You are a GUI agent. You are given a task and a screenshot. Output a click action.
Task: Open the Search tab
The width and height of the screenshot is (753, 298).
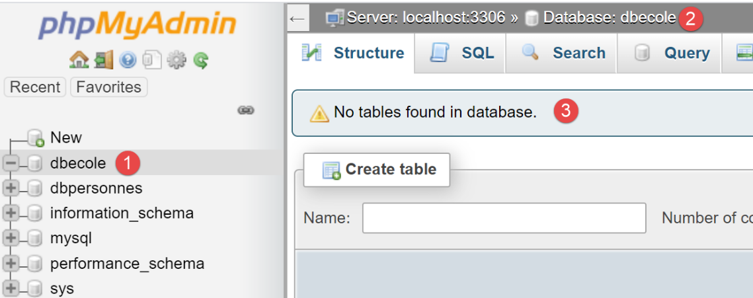[564, 53]
